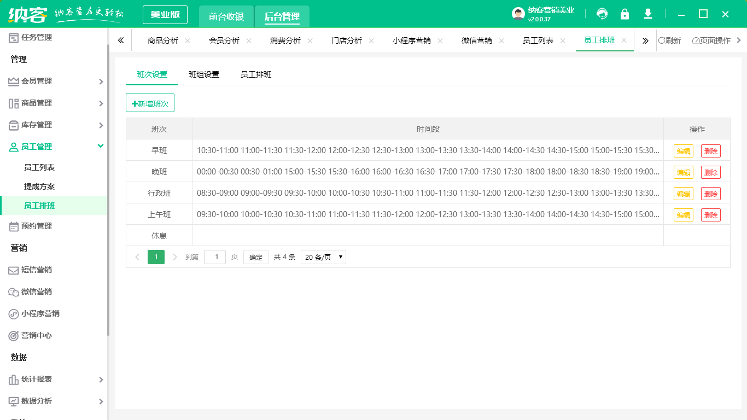
Task: Select the 会员管理 sidebar icon
Action: coord(13,81)
